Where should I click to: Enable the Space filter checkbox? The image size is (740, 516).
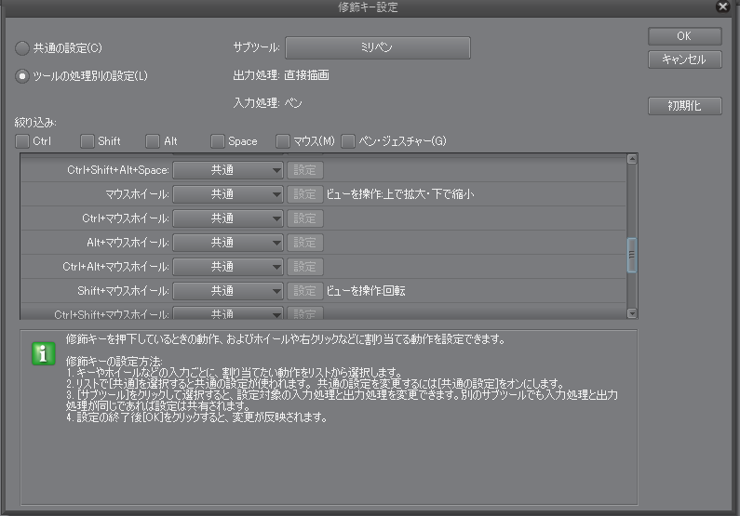(218, 141)
